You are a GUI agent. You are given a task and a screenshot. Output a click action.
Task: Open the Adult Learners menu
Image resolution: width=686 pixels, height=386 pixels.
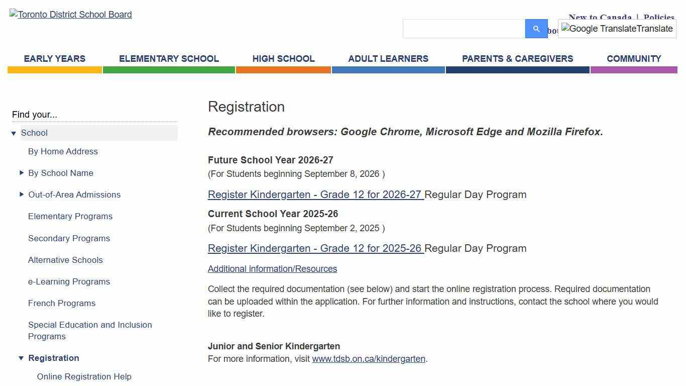(x=388, y=59)
